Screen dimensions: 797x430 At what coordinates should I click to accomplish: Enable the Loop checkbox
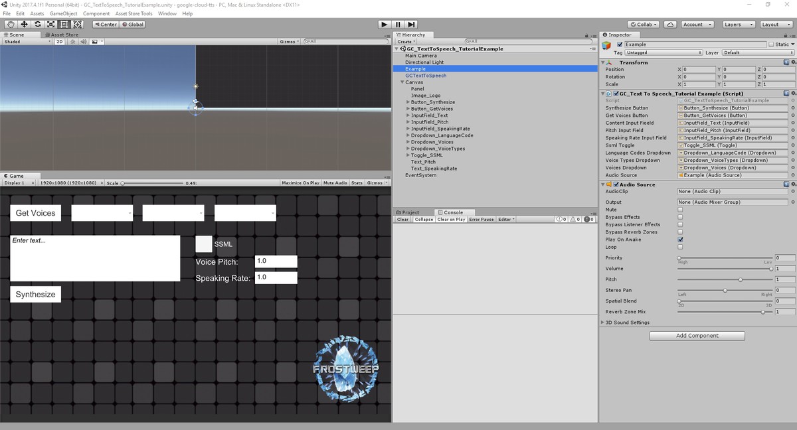pyautogui.click(x=679, y=247)
